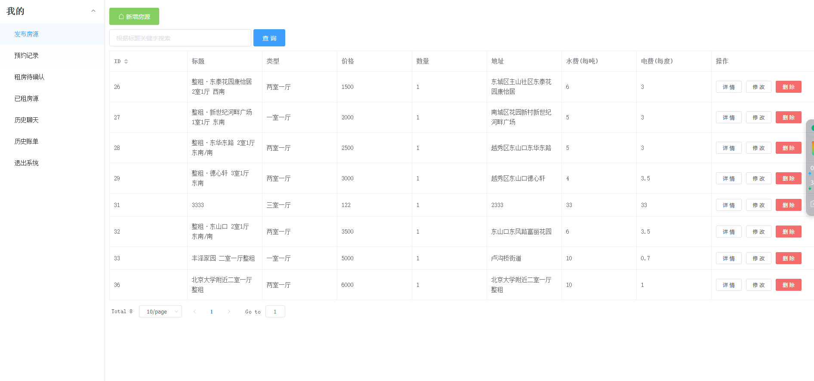The height and width of the screenshot is (381, 814).
Task: Open 详情 for listing ID 31
Action: coord(729,205)
